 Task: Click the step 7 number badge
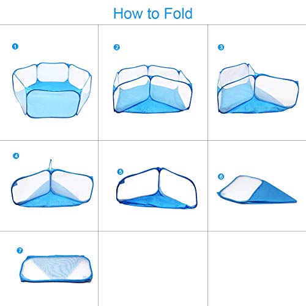[20, 250]
